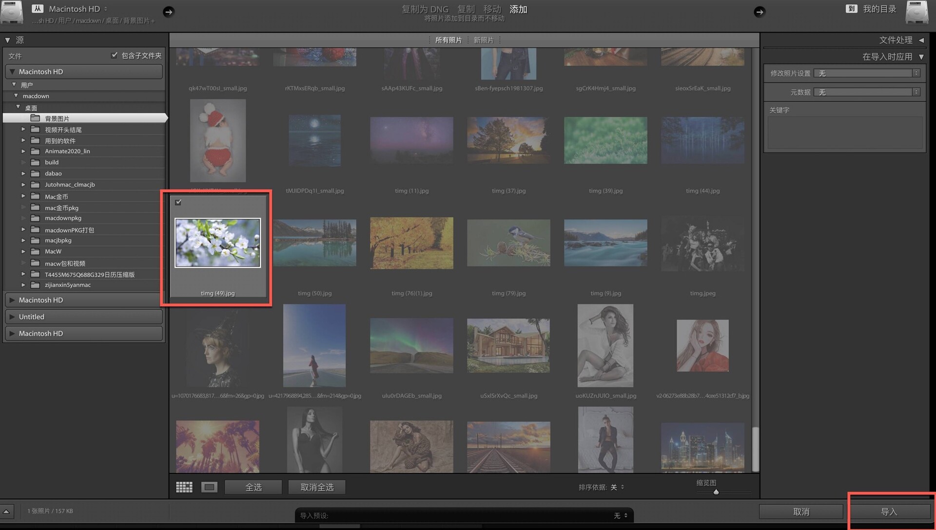Expand the 视频开头结尾 folder
Screen dimensions: 936x530
(x=23, y=130)
